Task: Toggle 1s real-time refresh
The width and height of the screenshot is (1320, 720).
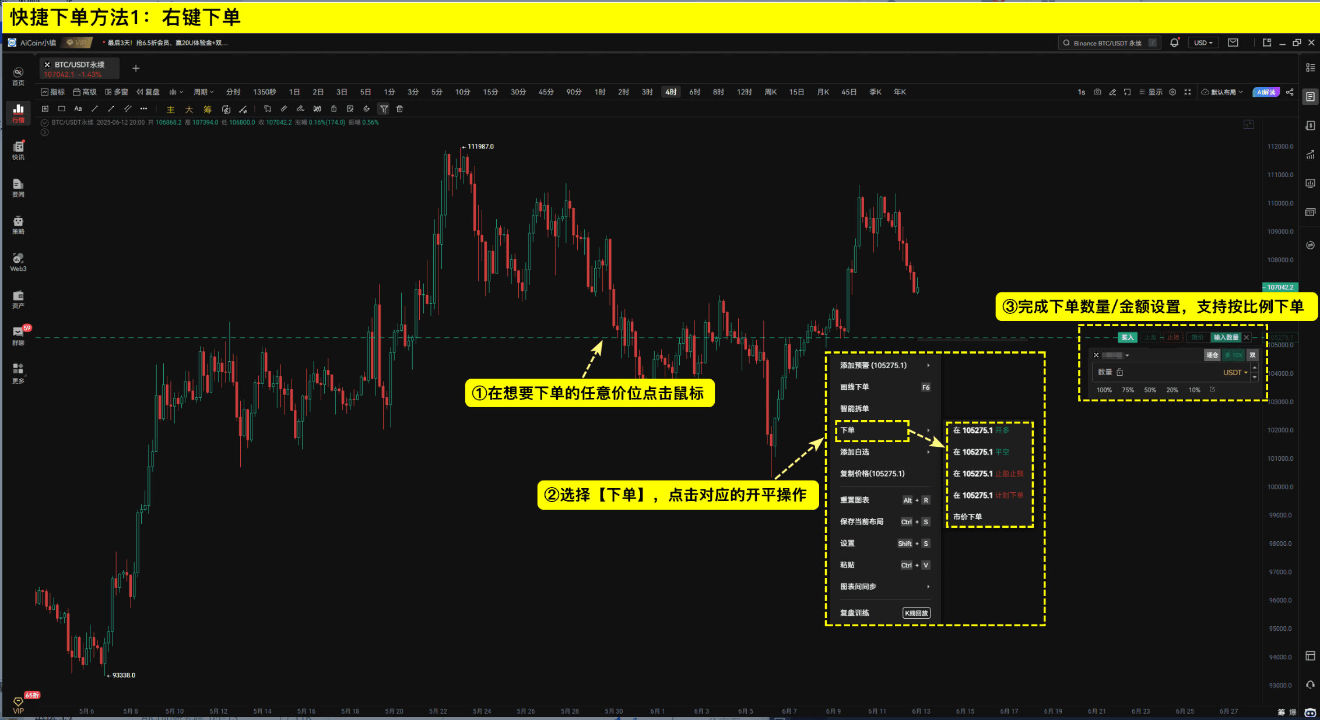Action: [1082, 92]
